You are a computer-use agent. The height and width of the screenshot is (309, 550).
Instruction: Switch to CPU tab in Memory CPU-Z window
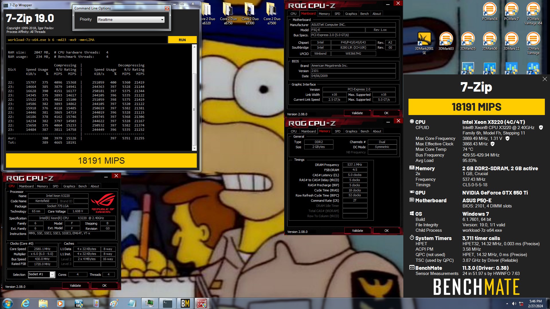(x=294, y=131)
